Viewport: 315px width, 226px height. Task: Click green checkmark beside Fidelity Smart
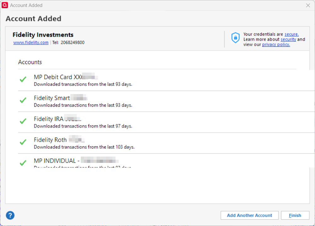pyautogui.click(x=23, y=100)
